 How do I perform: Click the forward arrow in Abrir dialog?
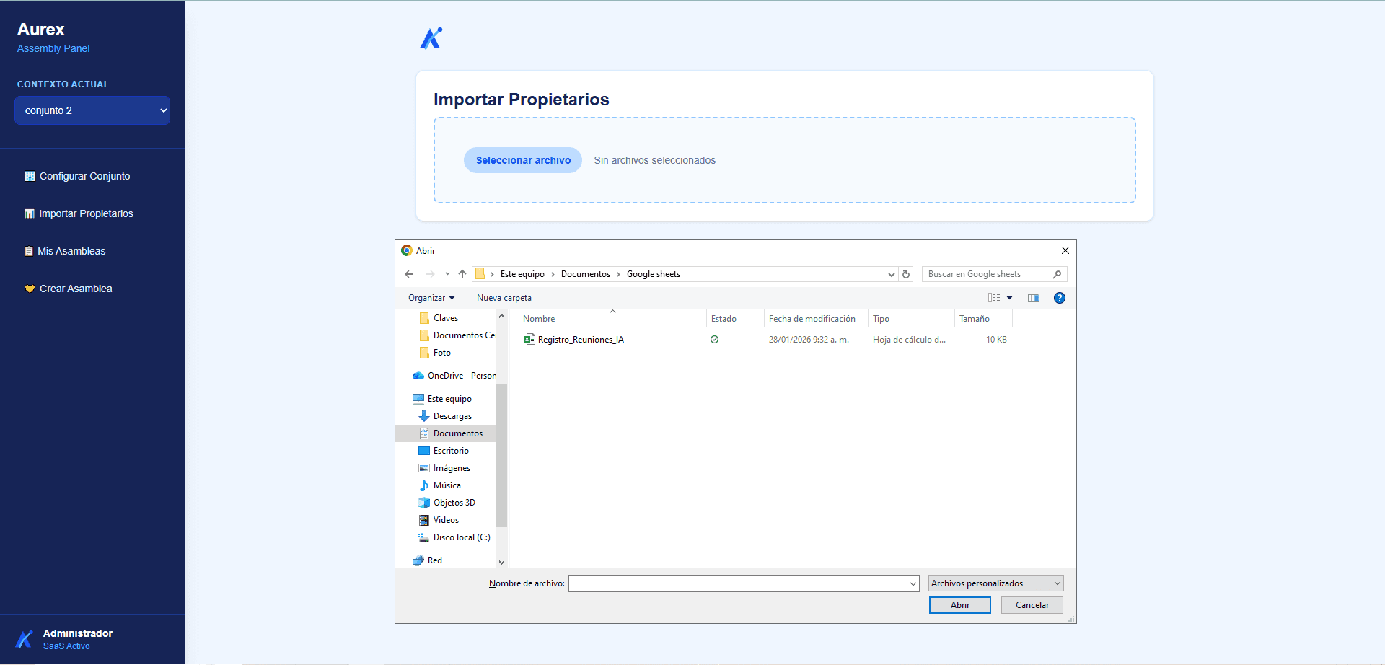coord(430,274)
